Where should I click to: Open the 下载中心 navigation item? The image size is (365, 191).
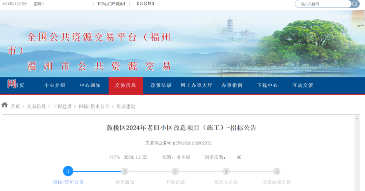click(267, 86)
